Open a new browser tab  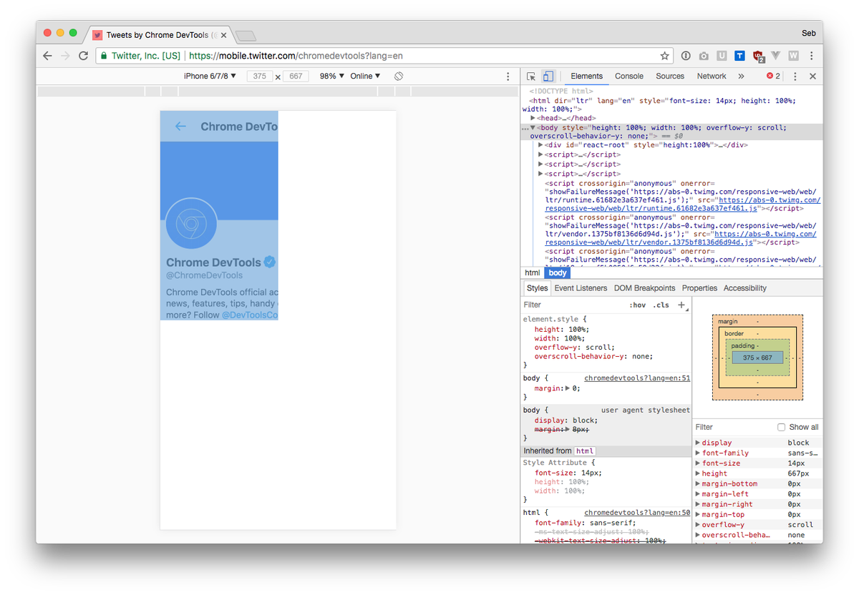click(246, 35)
